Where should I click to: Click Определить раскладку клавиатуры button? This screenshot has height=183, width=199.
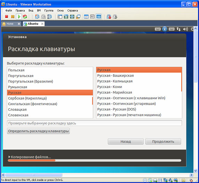38,131
